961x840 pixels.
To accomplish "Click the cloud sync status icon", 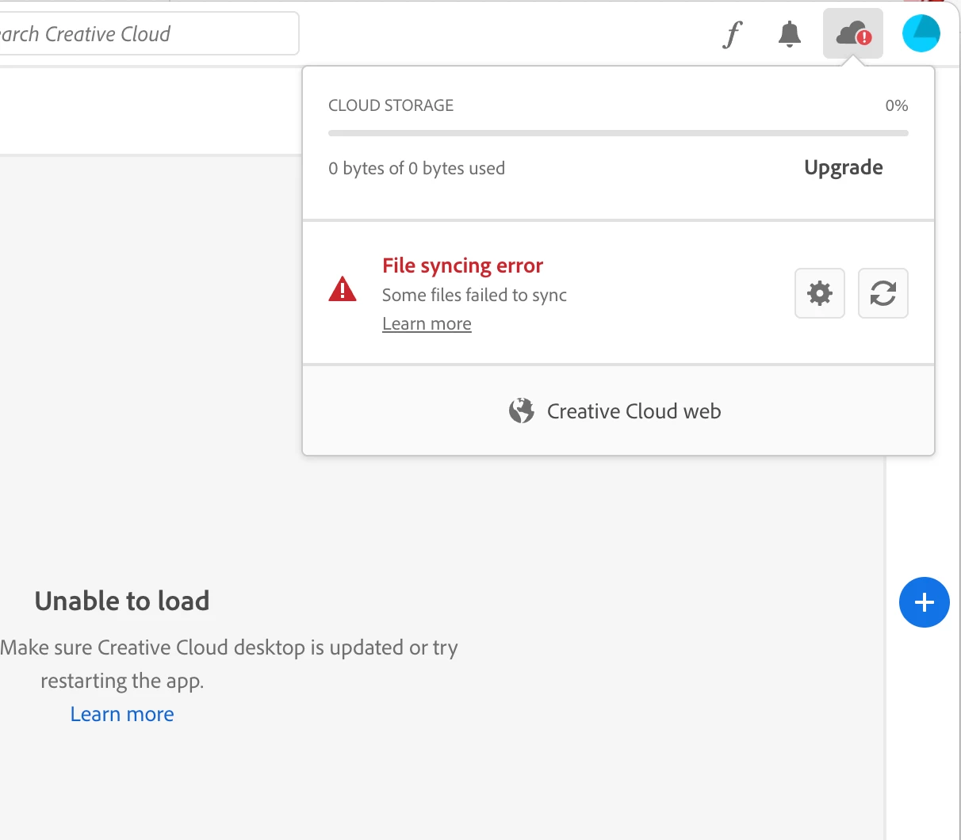I will (853, 34).
